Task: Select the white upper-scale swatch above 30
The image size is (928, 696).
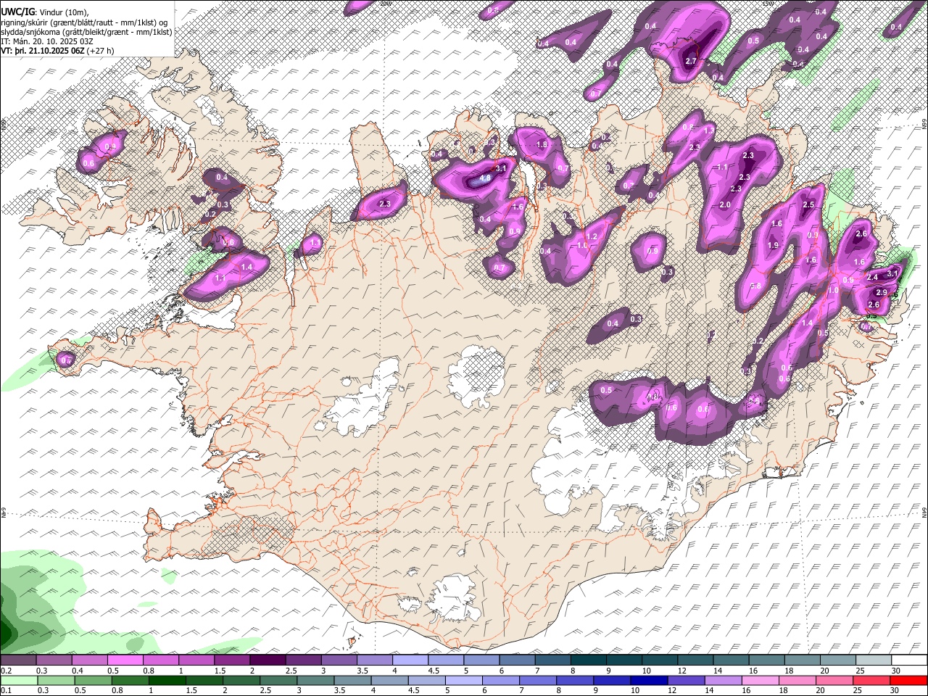Action: 908,660
